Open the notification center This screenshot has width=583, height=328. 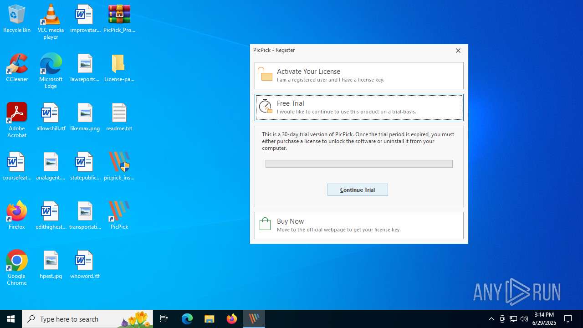pos(568,319)
